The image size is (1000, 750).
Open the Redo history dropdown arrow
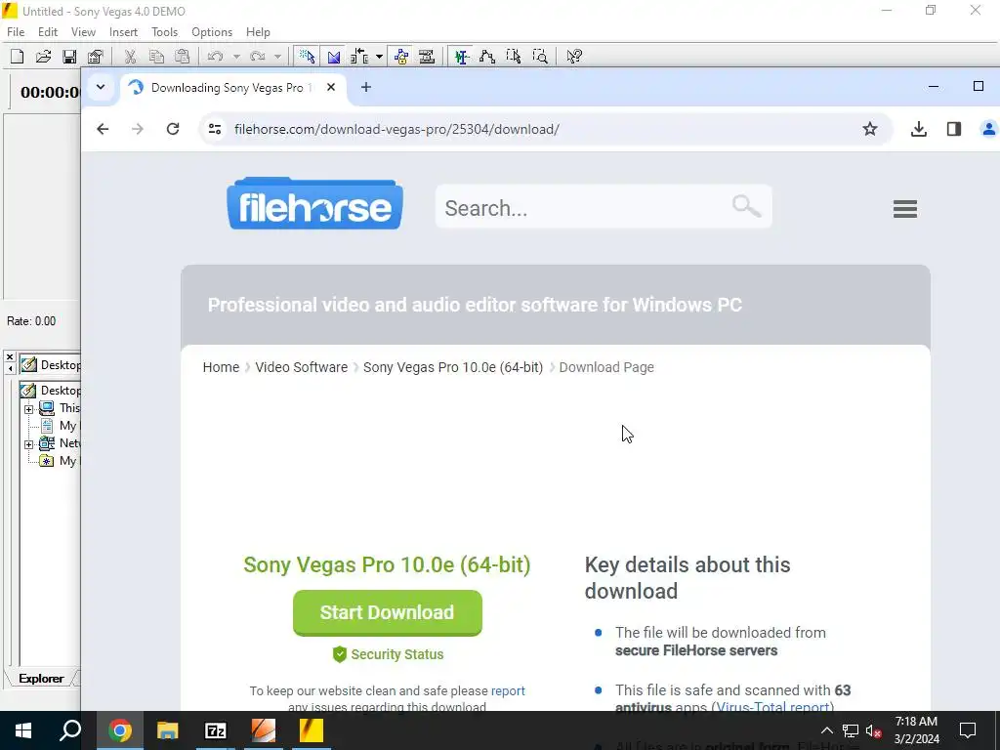(x=277, y=57)
